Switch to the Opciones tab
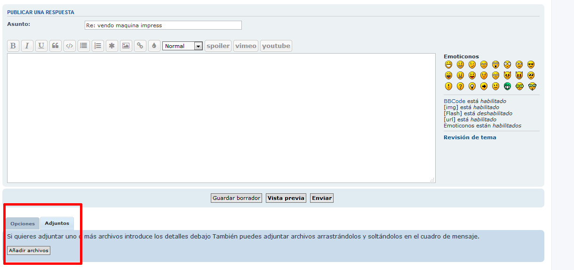574x270 pixels. click(x=23, y=223)
